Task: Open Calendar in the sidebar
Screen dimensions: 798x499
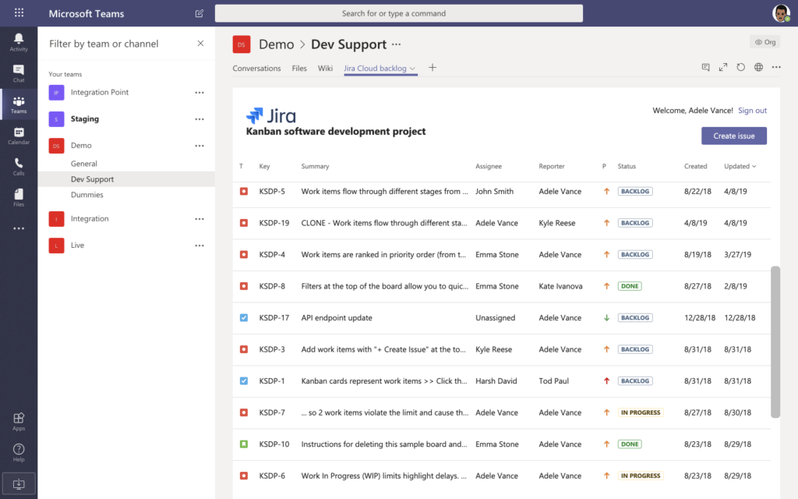Action: click(19, 136)
